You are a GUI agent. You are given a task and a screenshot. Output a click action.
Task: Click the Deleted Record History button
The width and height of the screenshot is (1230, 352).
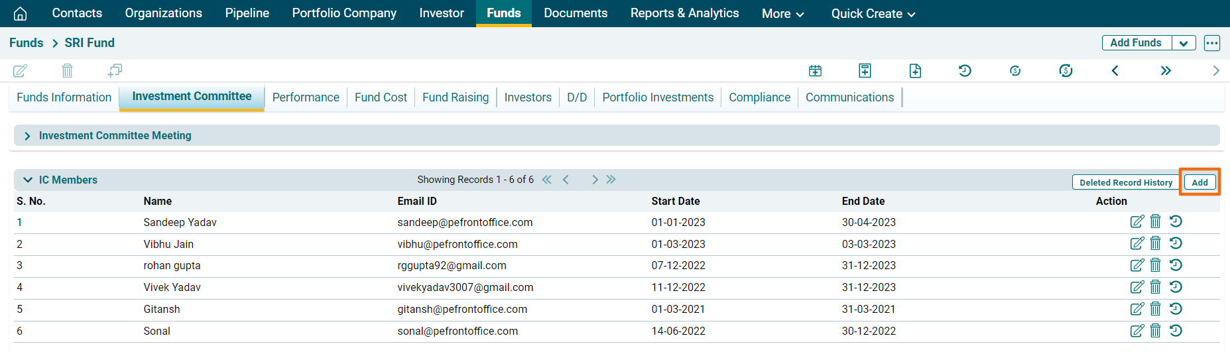(1125, 182)
